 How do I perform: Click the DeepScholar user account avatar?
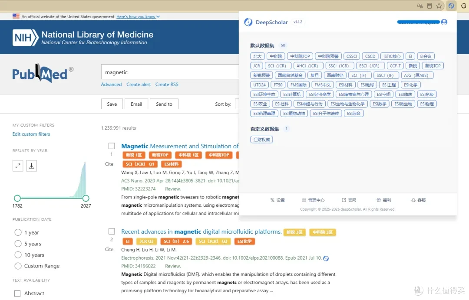pos(444,22)
